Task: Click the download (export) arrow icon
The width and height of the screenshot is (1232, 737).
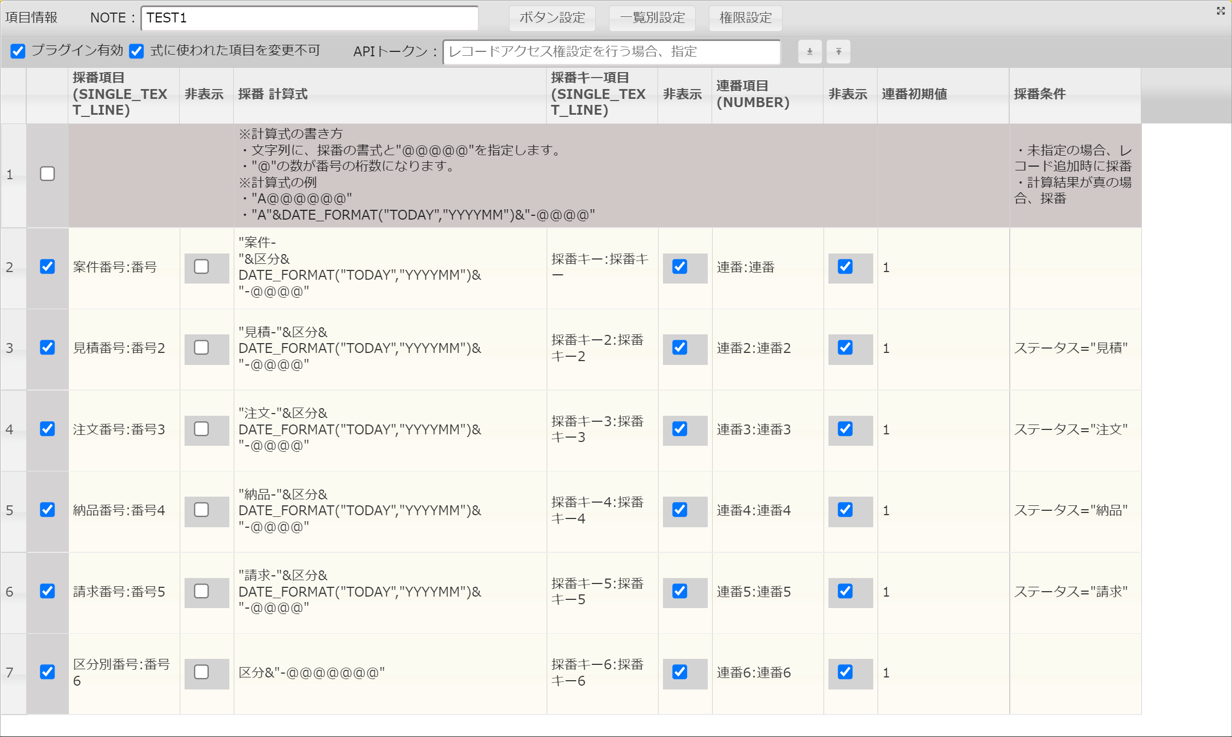Action: click(809, 51)
